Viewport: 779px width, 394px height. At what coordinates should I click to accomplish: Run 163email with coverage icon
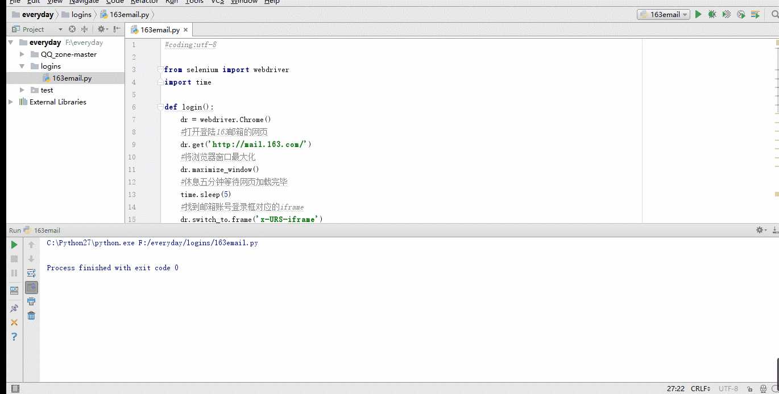coord(727,14)
